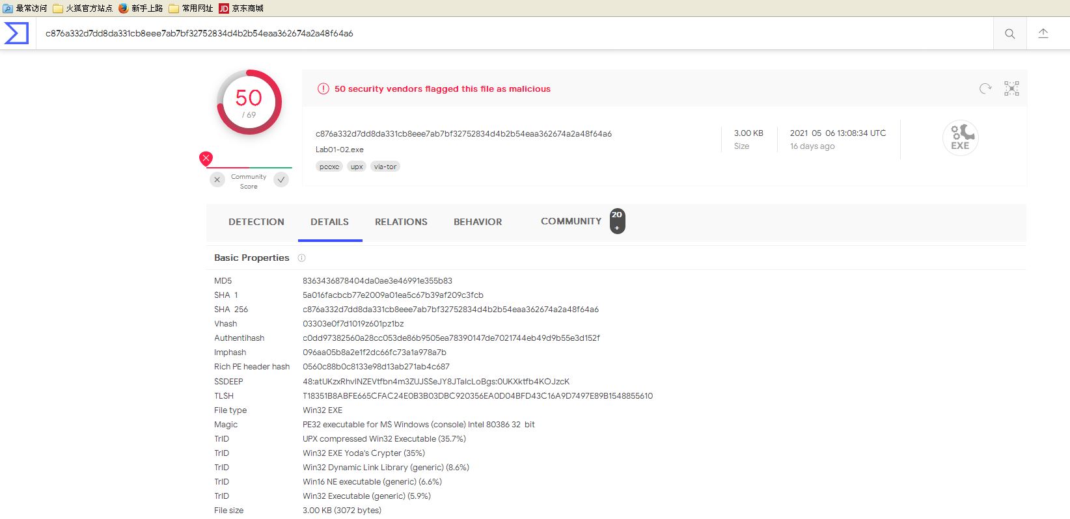
Task: Click the Basic Properties heading
Action: (252, 258)
